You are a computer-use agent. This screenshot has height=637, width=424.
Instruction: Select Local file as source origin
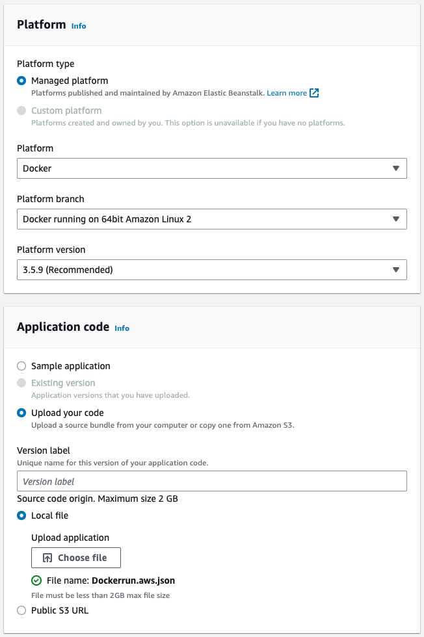click(x=22, y=515)
